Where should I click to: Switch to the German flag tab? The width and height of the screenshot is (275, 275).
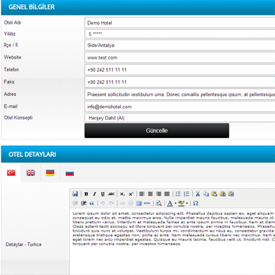pos(50,173)
